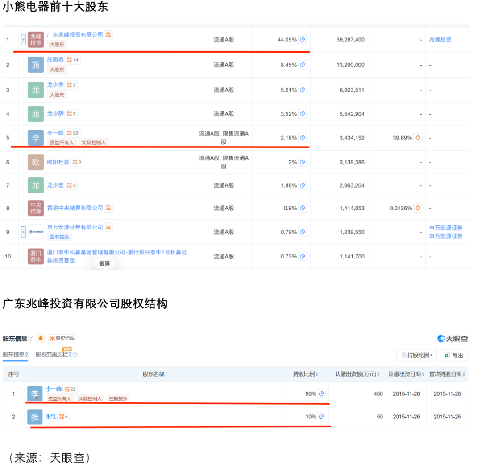482x467 pixels.
Task: Click pie chart icon next to 10%
Action: coord(321,417)
